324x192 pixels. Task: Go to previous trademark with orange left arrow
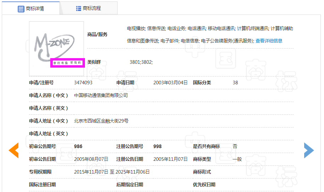pyautogui.click(x=13, y=150)
